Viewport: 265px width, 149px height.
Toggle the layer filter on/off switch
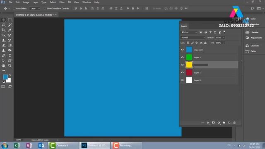coord(224,32)
